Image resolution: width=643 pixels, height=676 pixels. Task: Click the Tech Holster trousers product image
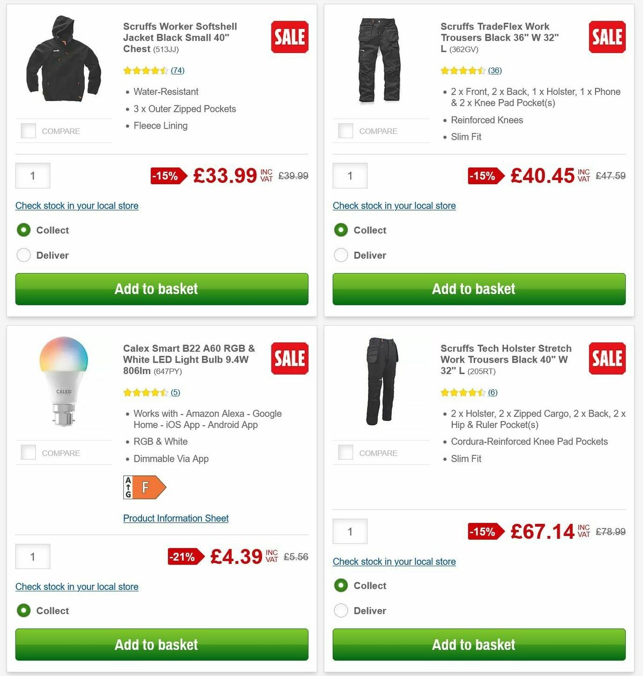(x=380, y=381)
